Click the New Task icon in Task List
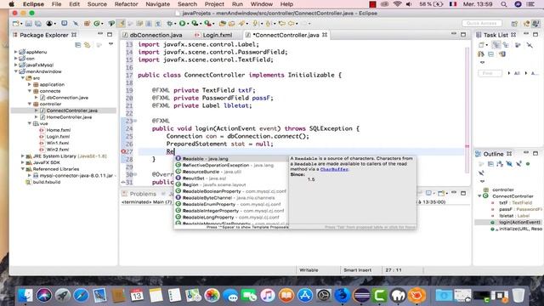Viewport: 544px width, 306px height. tap(481, 45)
